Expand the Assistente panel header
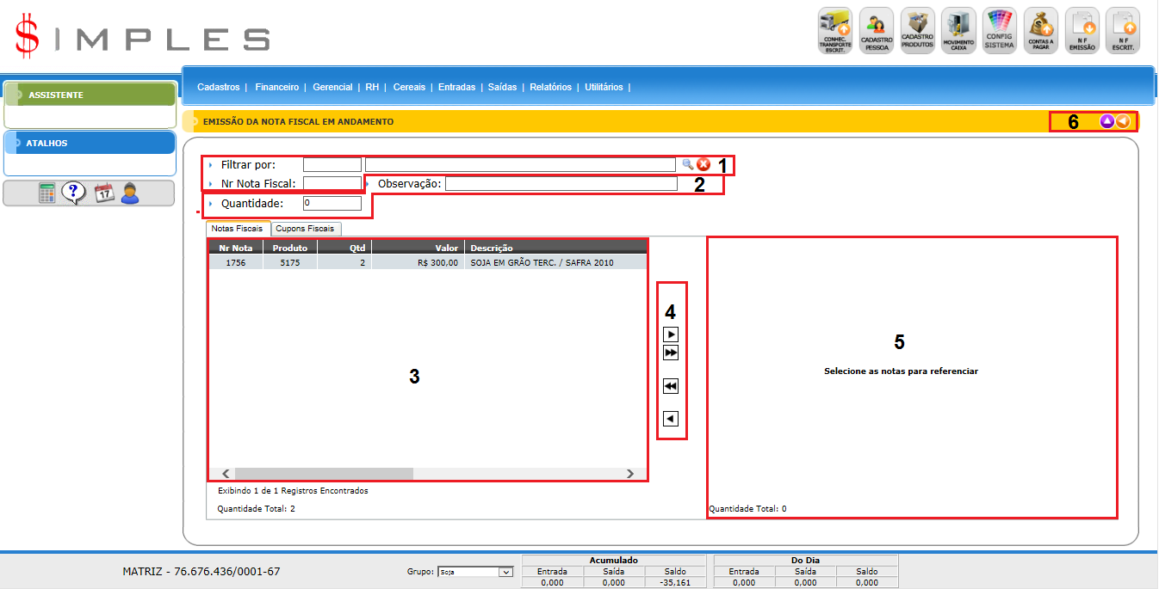The width and height of the screenshot is (1159, 589). [x=90, y=95]
